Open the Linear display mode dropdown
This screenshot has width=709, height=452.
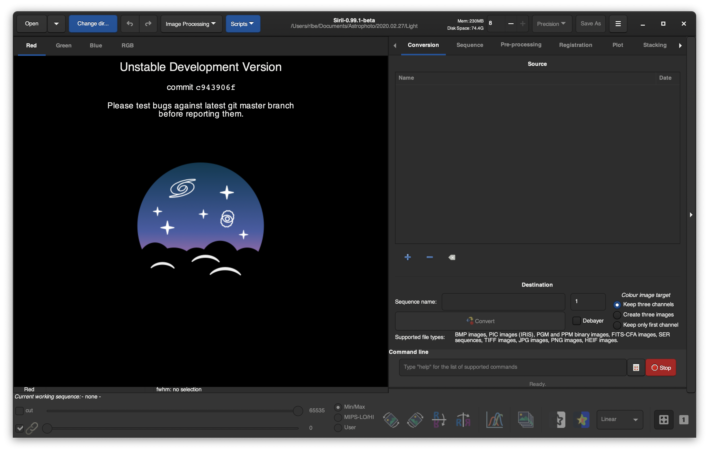pyautogui.click(x=619, y=420)
